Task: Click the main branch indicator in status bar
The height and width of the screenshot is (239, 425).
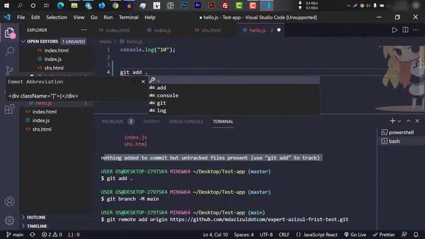Action: click(x=15, y=234)
